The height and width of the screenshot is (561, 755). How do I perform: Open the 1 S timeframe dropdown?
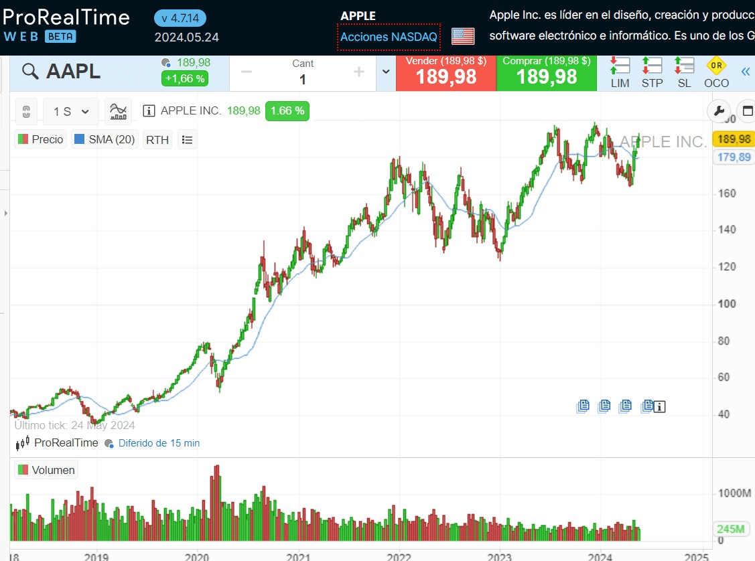click(x=71, y=111)
